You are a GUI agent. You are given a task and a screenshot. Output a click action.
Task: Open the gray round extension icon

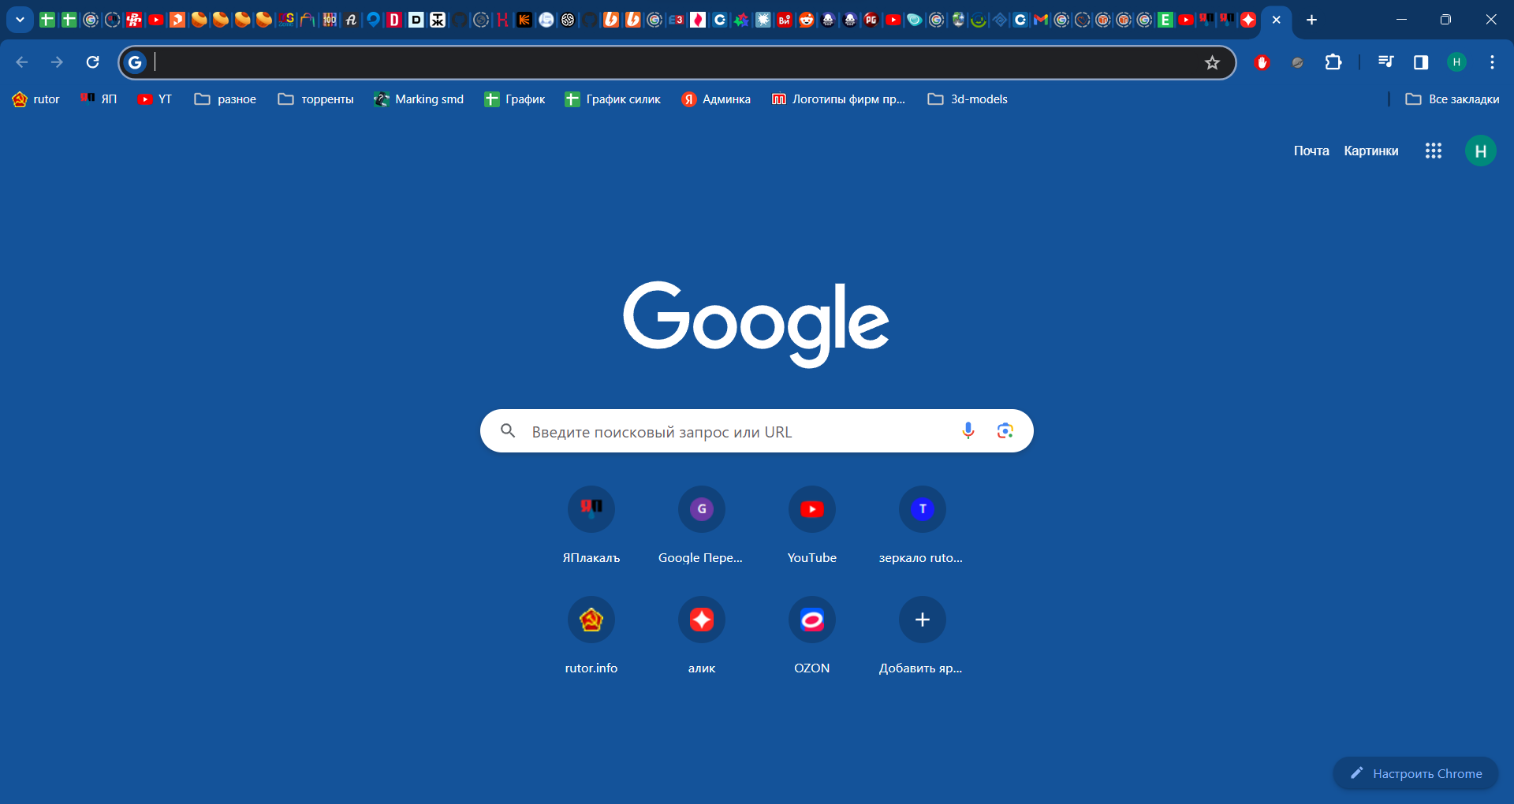click(x=1297, y=62)
